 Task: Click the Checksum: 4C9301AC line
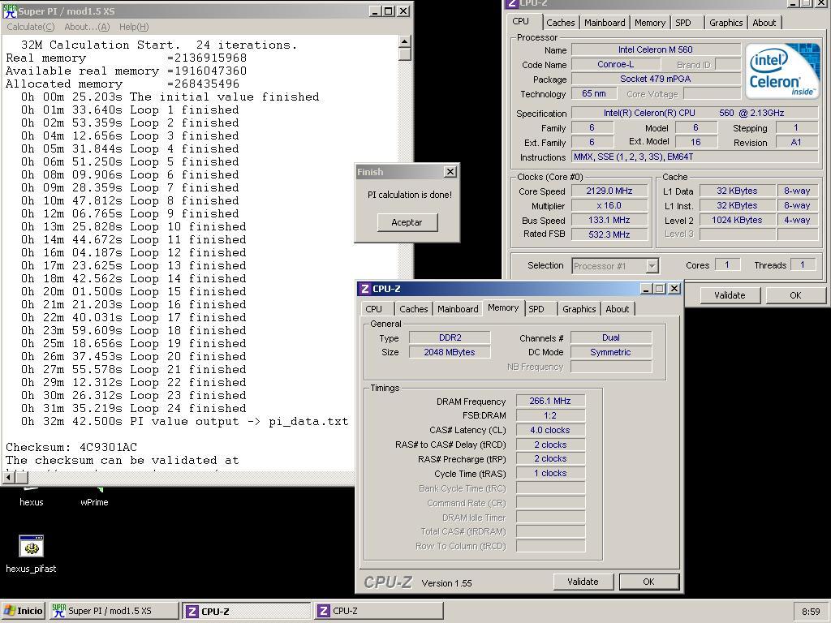pos(71,447)
